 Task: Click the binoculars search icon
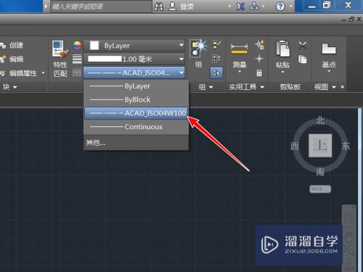[159, 6]
